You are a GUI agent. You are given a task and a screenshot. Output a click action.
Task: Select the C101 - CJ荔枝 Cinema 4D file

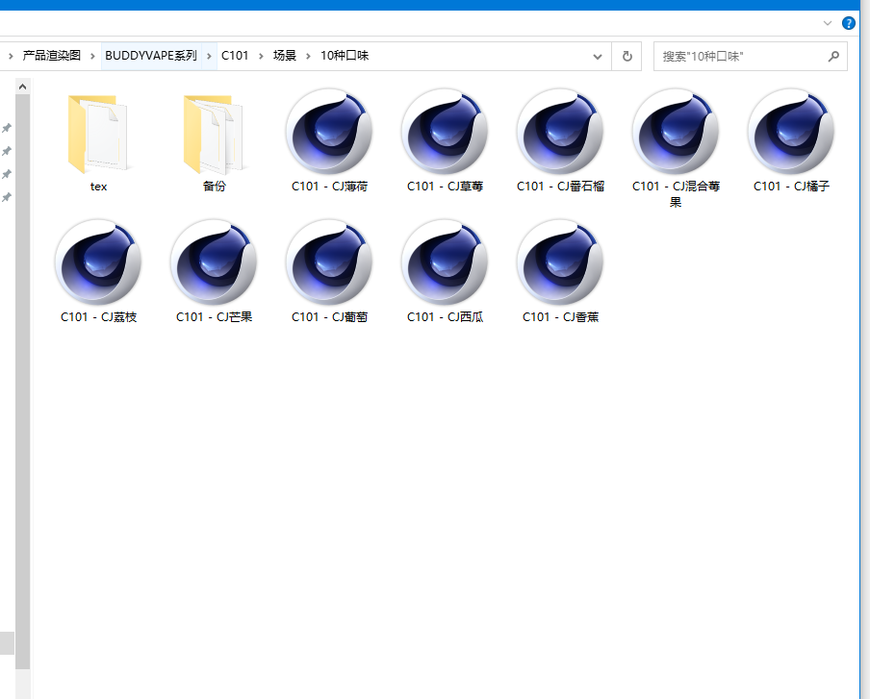[x=99, y=262]
